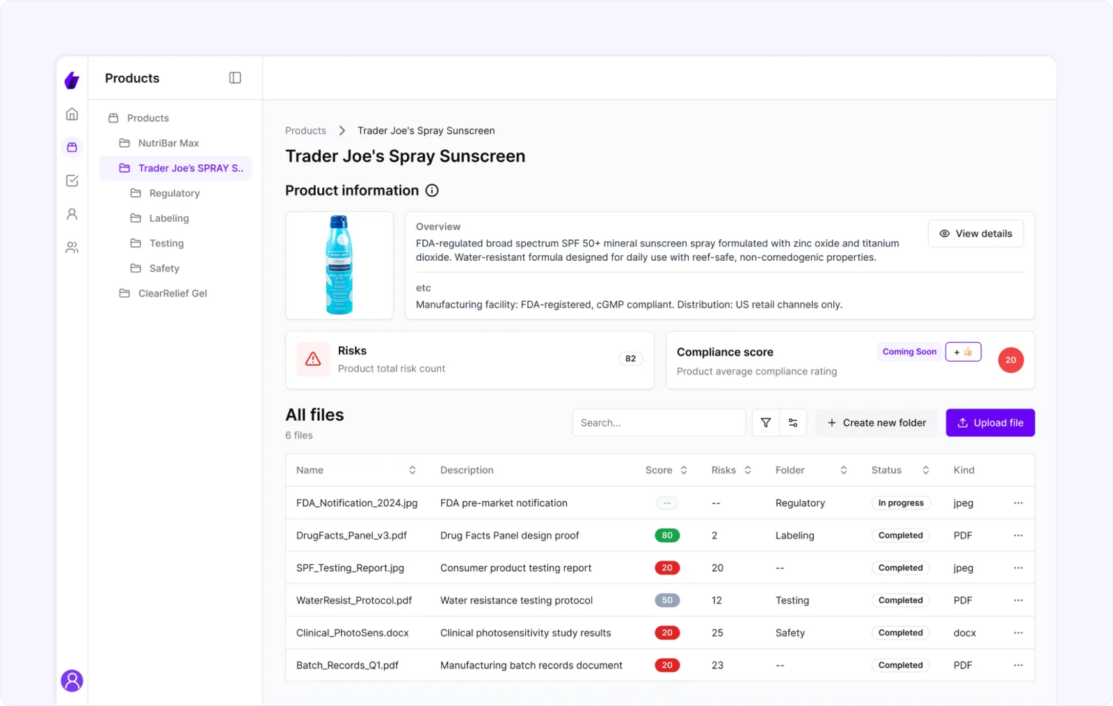This screenshot has height=706, width=1113.
Task: Open more options for Clinical_PhotoSens.docx
Action: tap(1018, 633)
